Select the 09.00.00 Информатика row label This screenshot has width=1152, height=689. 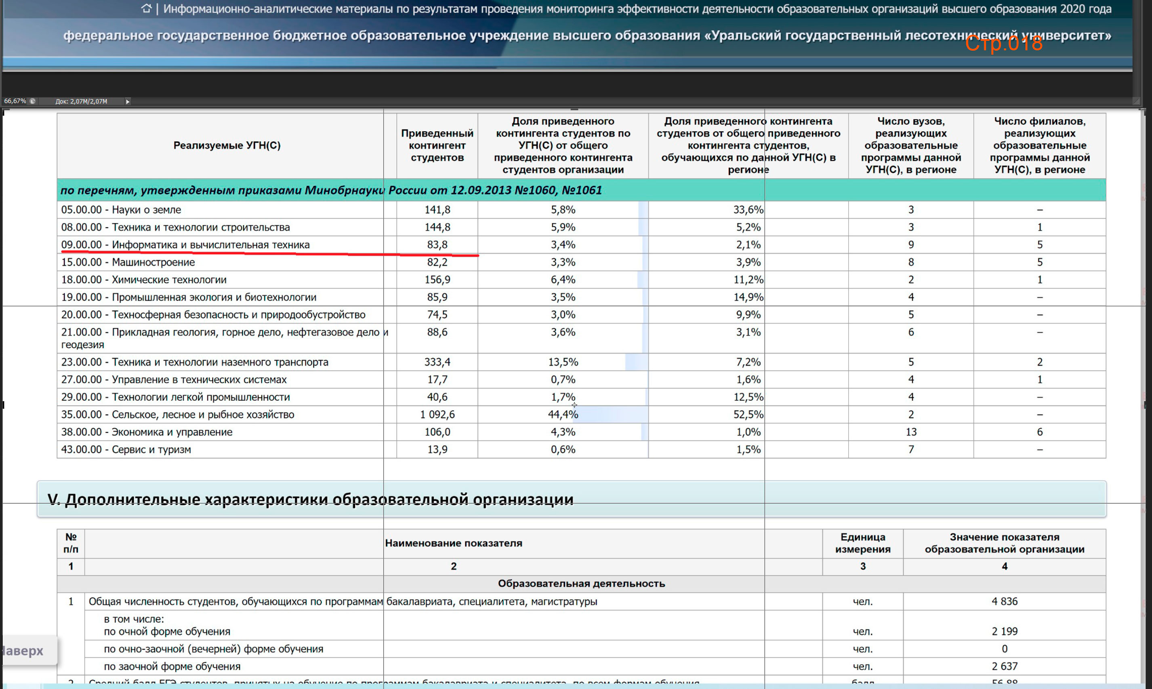coord(185,245)
